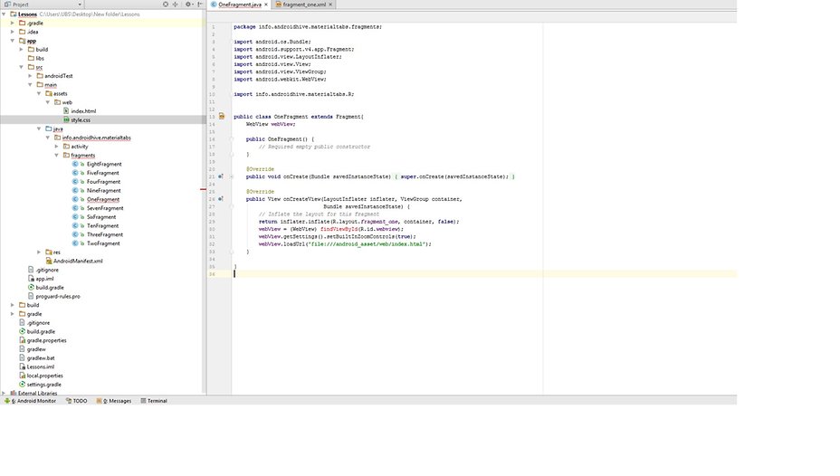Click the app build.gradle file icon
The height and width of the screenshot is (476, 840).
31,288
